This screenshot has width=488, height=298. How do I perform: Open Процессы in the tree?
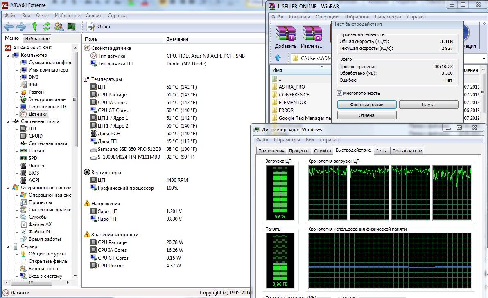coord(40,202)
